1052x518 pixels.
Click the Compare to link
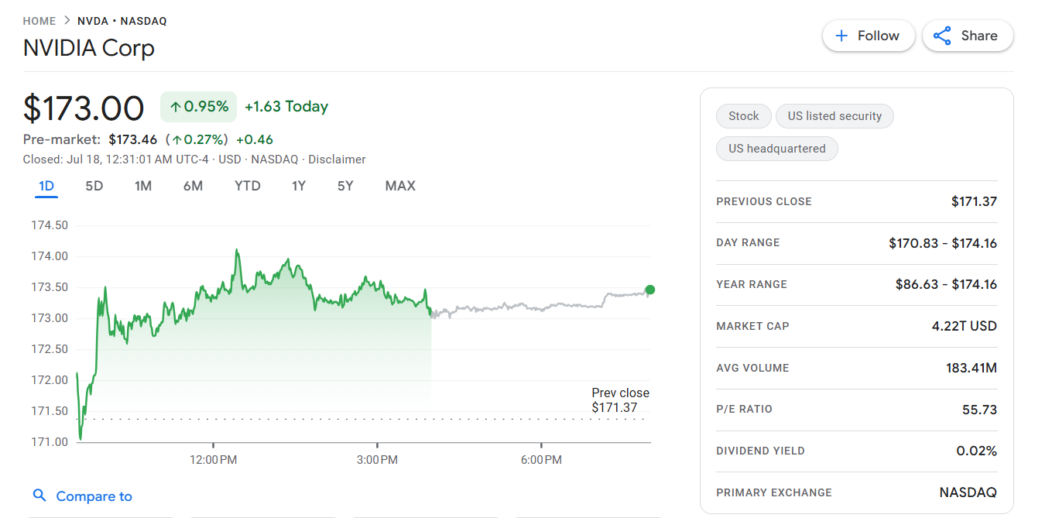[x=94, y=496]
